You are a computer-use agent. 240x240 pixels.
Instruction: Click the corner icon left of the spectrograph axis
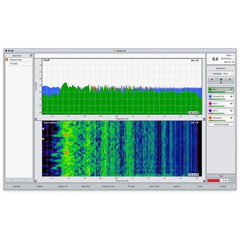pos(36,181)
